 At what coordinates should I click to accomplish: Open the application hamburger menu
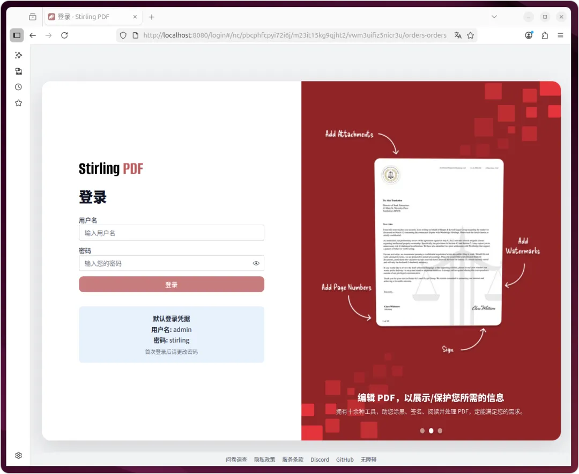(560, 35)
